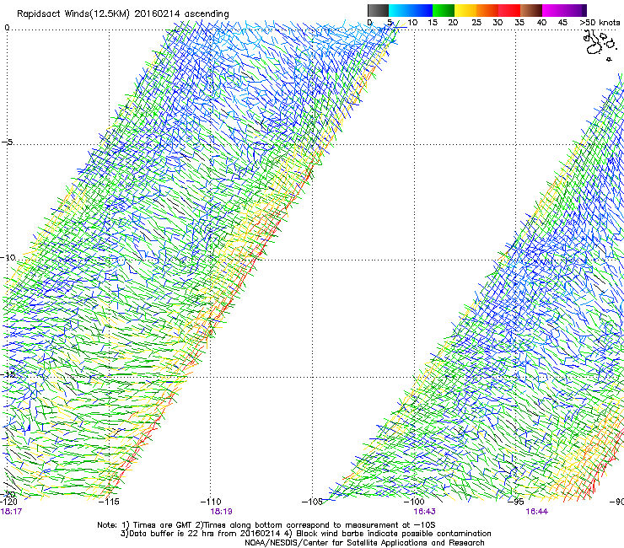Click the purple '18:17' time stamp
The width and height of the screenshot is (624, 548).
(x=11, y=512)
